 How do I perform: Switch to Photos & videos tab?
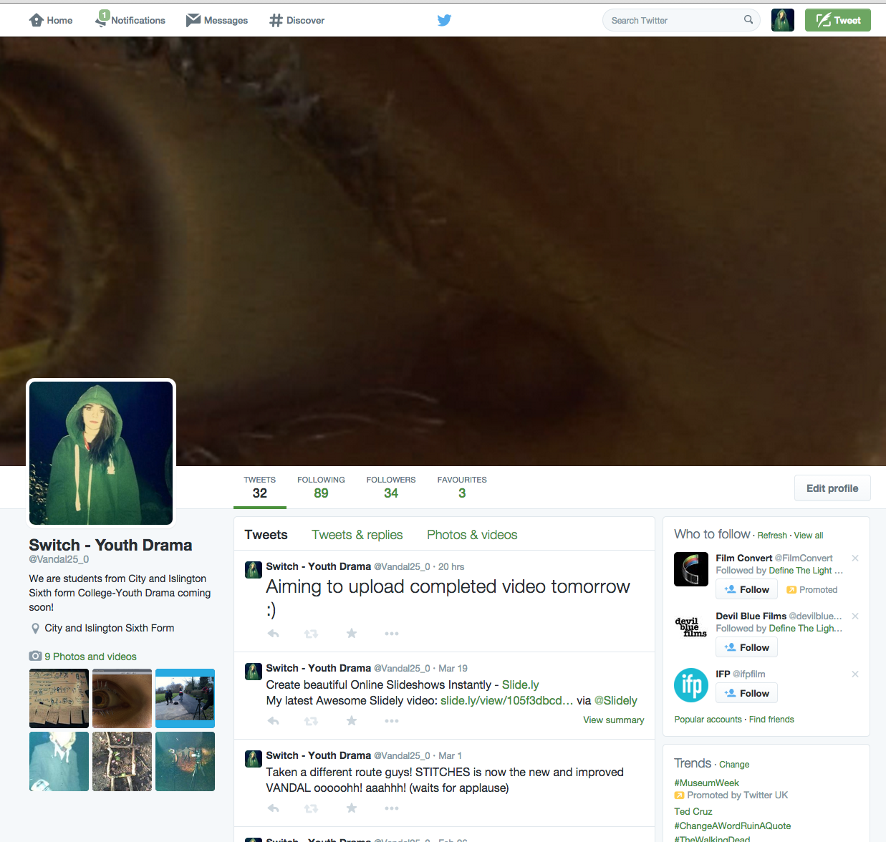pyautogui.click(x=472, y=535)
